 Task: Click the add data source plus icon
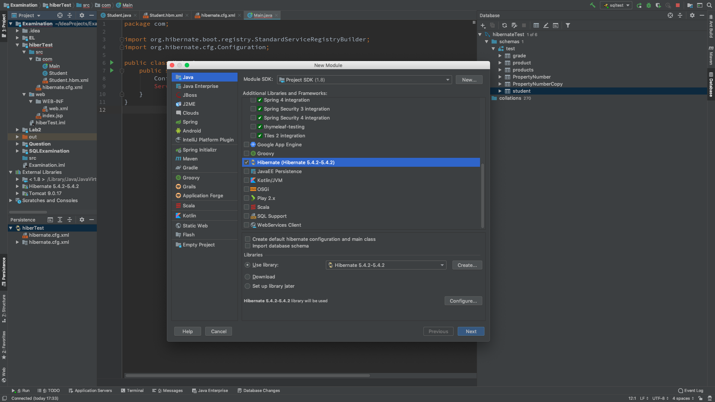coord(483,25)
